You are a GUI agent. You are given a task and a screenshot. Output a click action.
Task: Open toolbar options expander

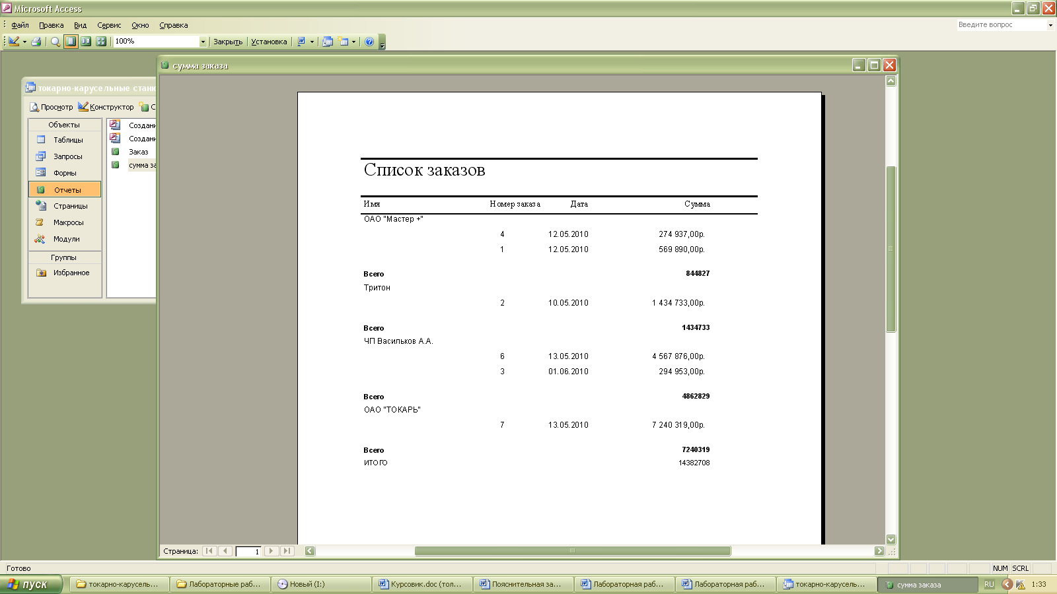[382, 42]
